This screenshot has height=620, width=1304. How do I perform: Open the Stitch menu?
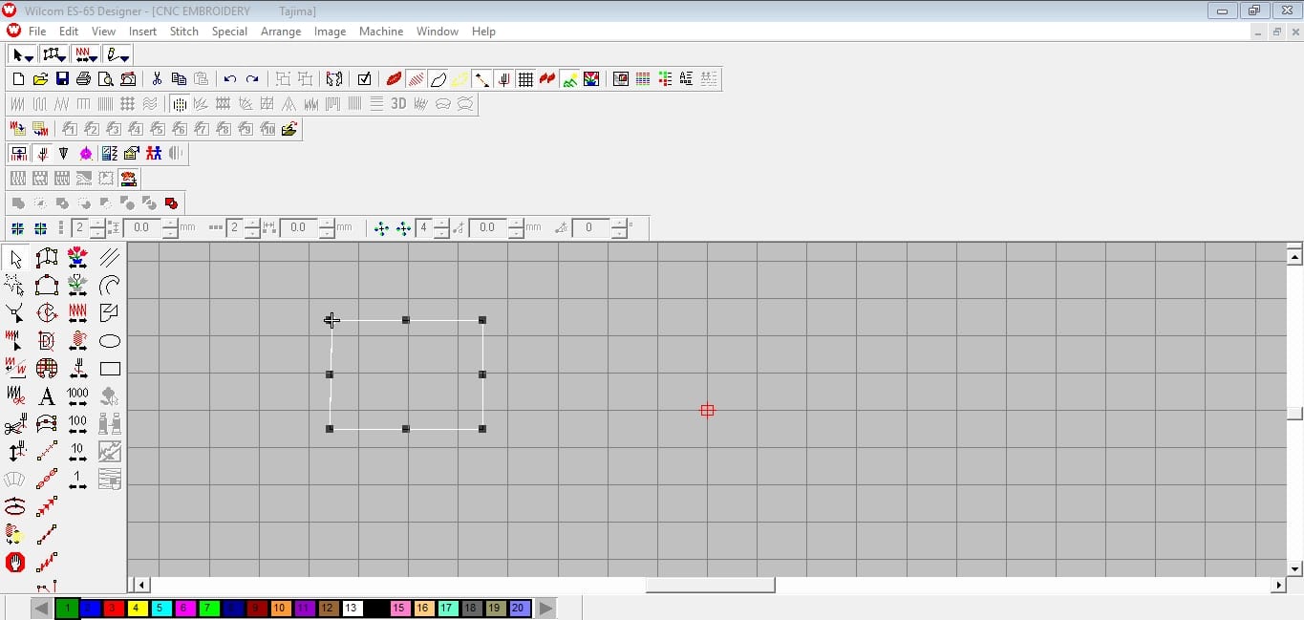(x=184, y=32)
